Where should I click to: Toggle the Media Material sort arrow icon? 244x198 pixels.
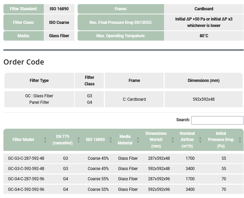coord(138,140)
